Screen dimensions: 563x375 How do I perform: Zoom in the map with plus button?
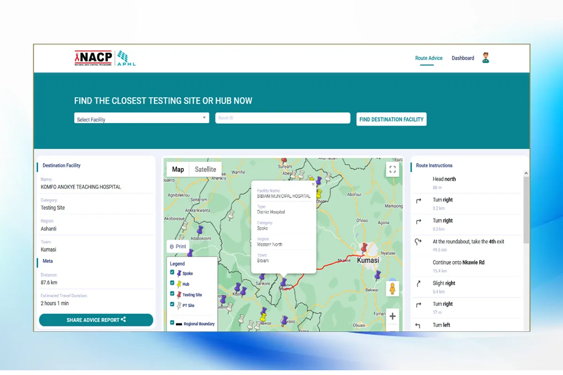click(392, 316)
